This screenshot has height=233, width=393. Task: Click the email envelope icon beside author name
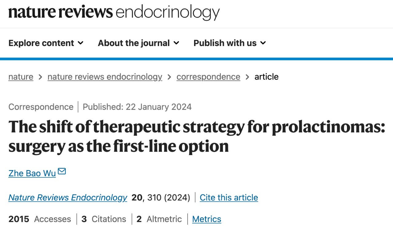click(x=62, y=171)
